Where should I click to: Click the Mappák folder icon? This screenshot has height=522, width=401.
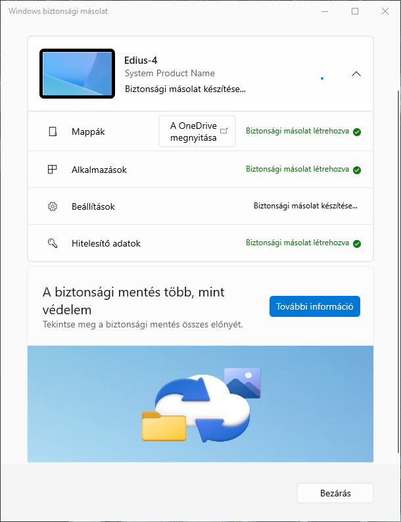pos(53,131)
